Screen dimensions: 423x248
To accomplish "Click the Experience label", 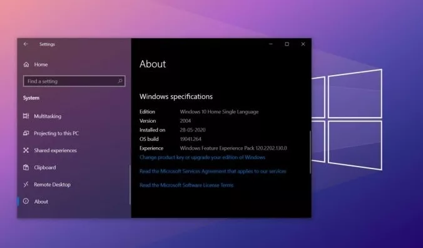I will (151, 148).
